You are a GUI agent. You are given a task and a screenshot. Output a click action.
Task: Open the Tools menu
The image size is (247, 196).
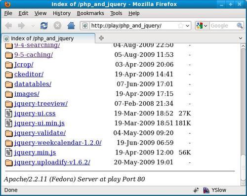116,13
